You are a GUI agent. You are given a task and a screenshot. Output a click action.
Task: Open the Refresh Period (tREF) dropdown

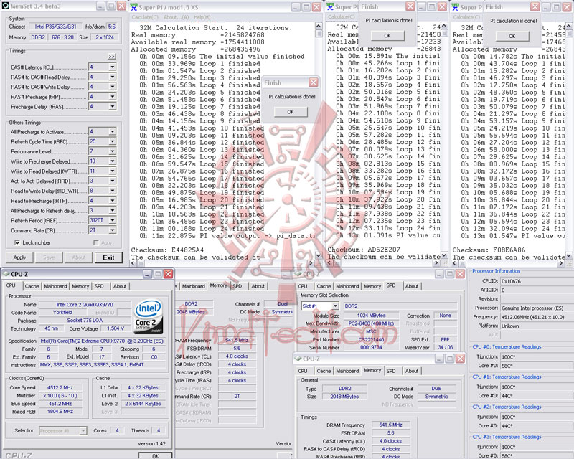click(113, 220)
